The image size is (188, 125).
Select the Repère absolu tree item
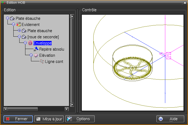[52, 49]
